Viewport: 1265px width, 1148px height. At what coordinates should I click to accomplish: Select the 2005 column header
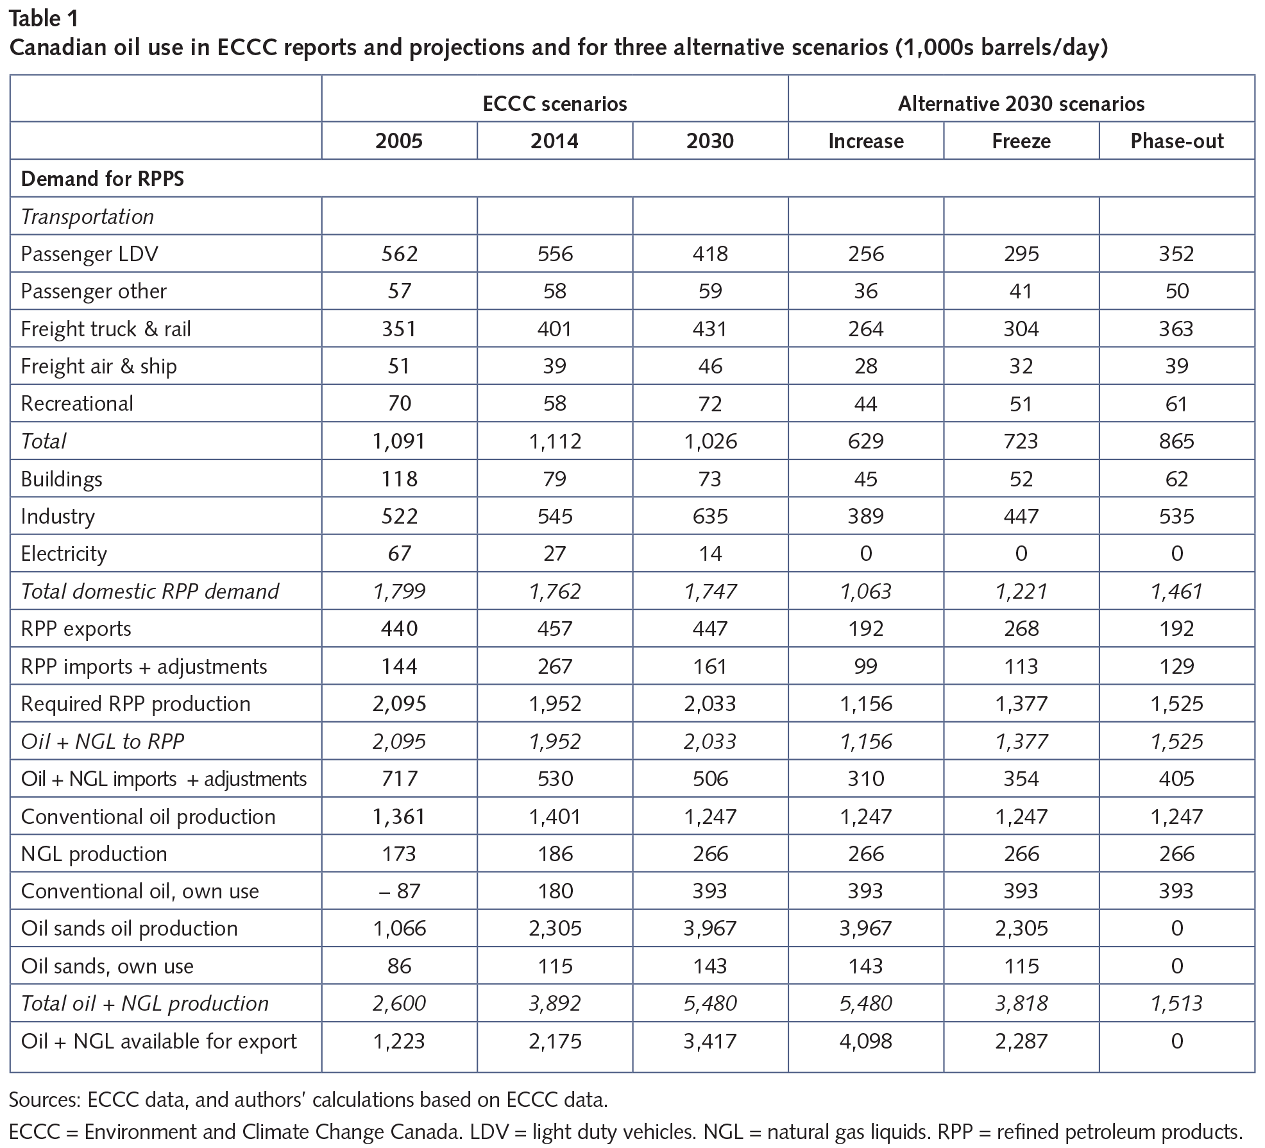coord(399,141)
